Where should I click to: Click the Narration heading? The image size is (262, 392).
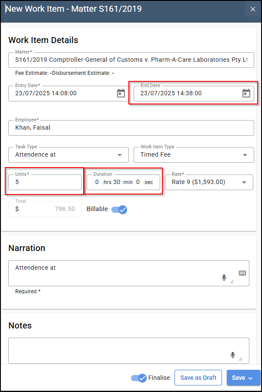tap(27, 248)
